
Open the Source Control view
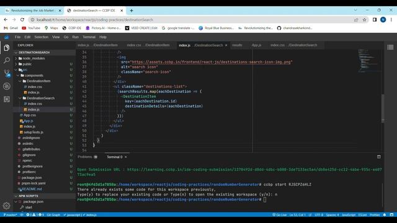(7, 73)
